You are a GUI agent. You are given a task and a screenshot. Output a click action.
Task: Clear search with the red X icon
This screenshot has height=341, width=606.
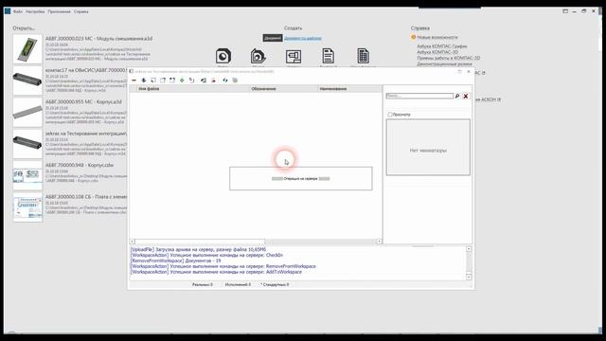coord(466,96)
